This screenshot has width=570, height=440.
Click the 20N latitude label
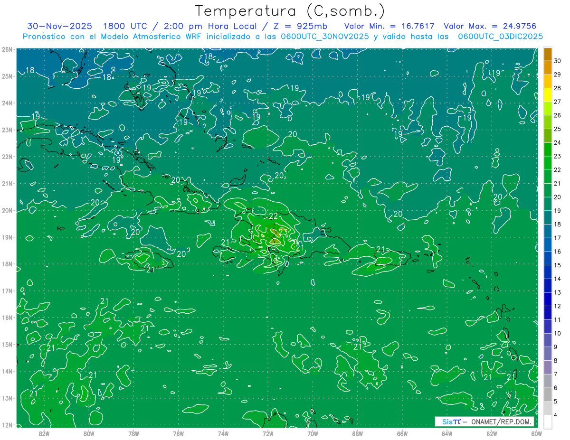click(x=7, y=210)
